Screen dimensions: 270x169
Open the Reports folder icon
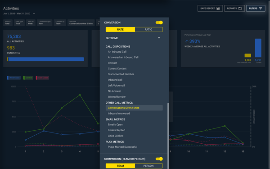tap(240, 8)
